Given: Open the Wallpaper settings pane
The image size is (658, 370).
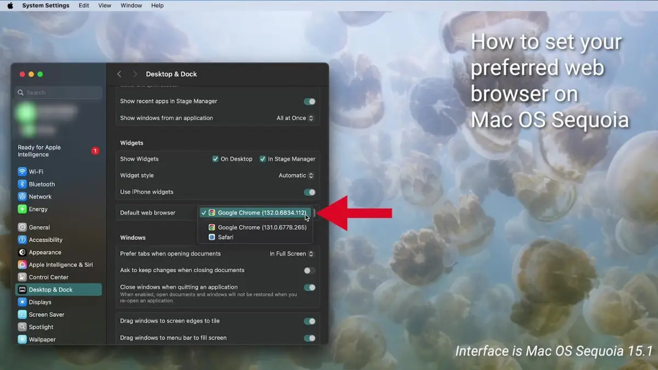Looking at the screenshot, I should (58, 339).
